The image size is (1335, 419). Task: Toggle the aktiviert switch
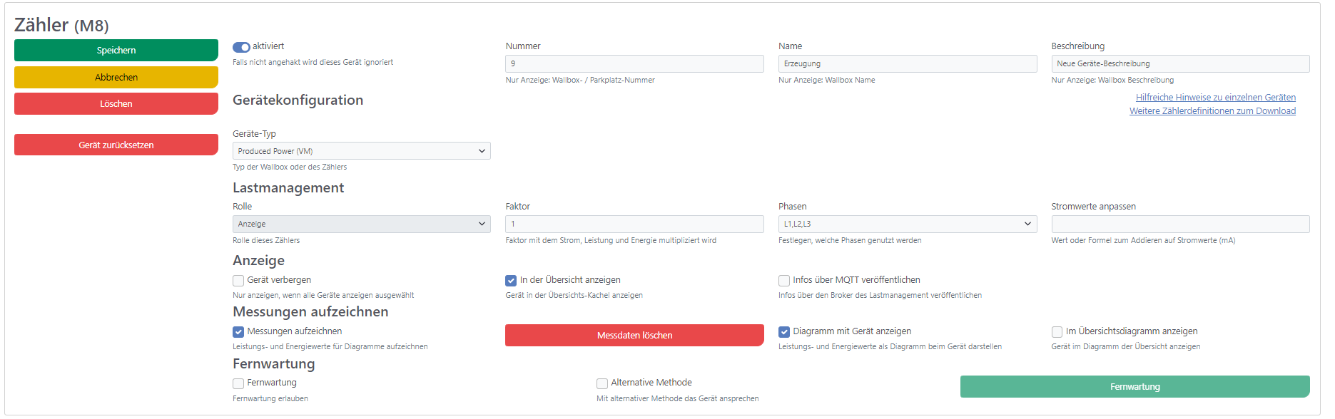[x=241, y=47]
